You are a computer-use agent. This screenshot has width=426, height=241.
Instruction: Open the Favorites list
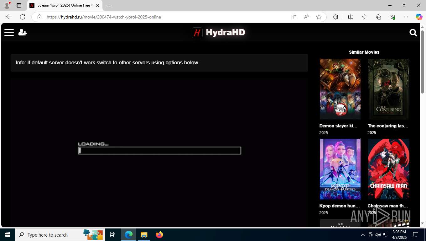click(x=365, y=17)
